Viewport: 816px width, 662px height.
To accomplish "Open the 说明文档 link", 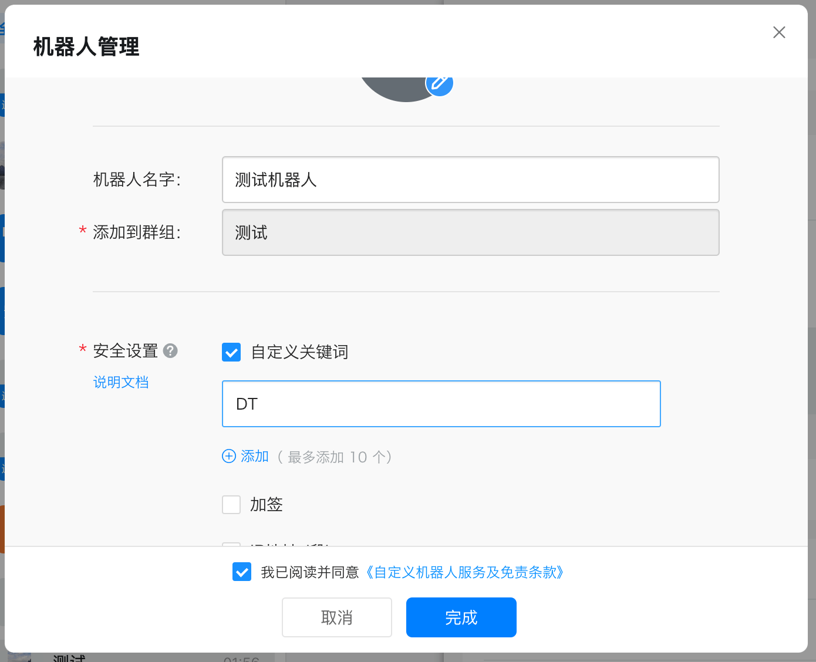I will pos(121,382).
